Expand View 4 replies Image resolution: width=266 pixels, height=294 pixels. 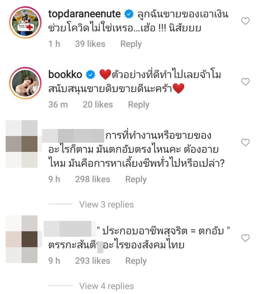106,286
